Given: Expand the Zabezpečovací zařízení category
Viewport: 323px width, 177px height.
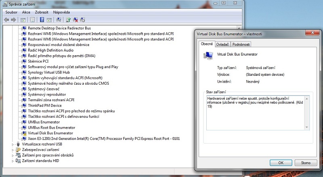Looking at the screenshot, I should click(13, 150).
